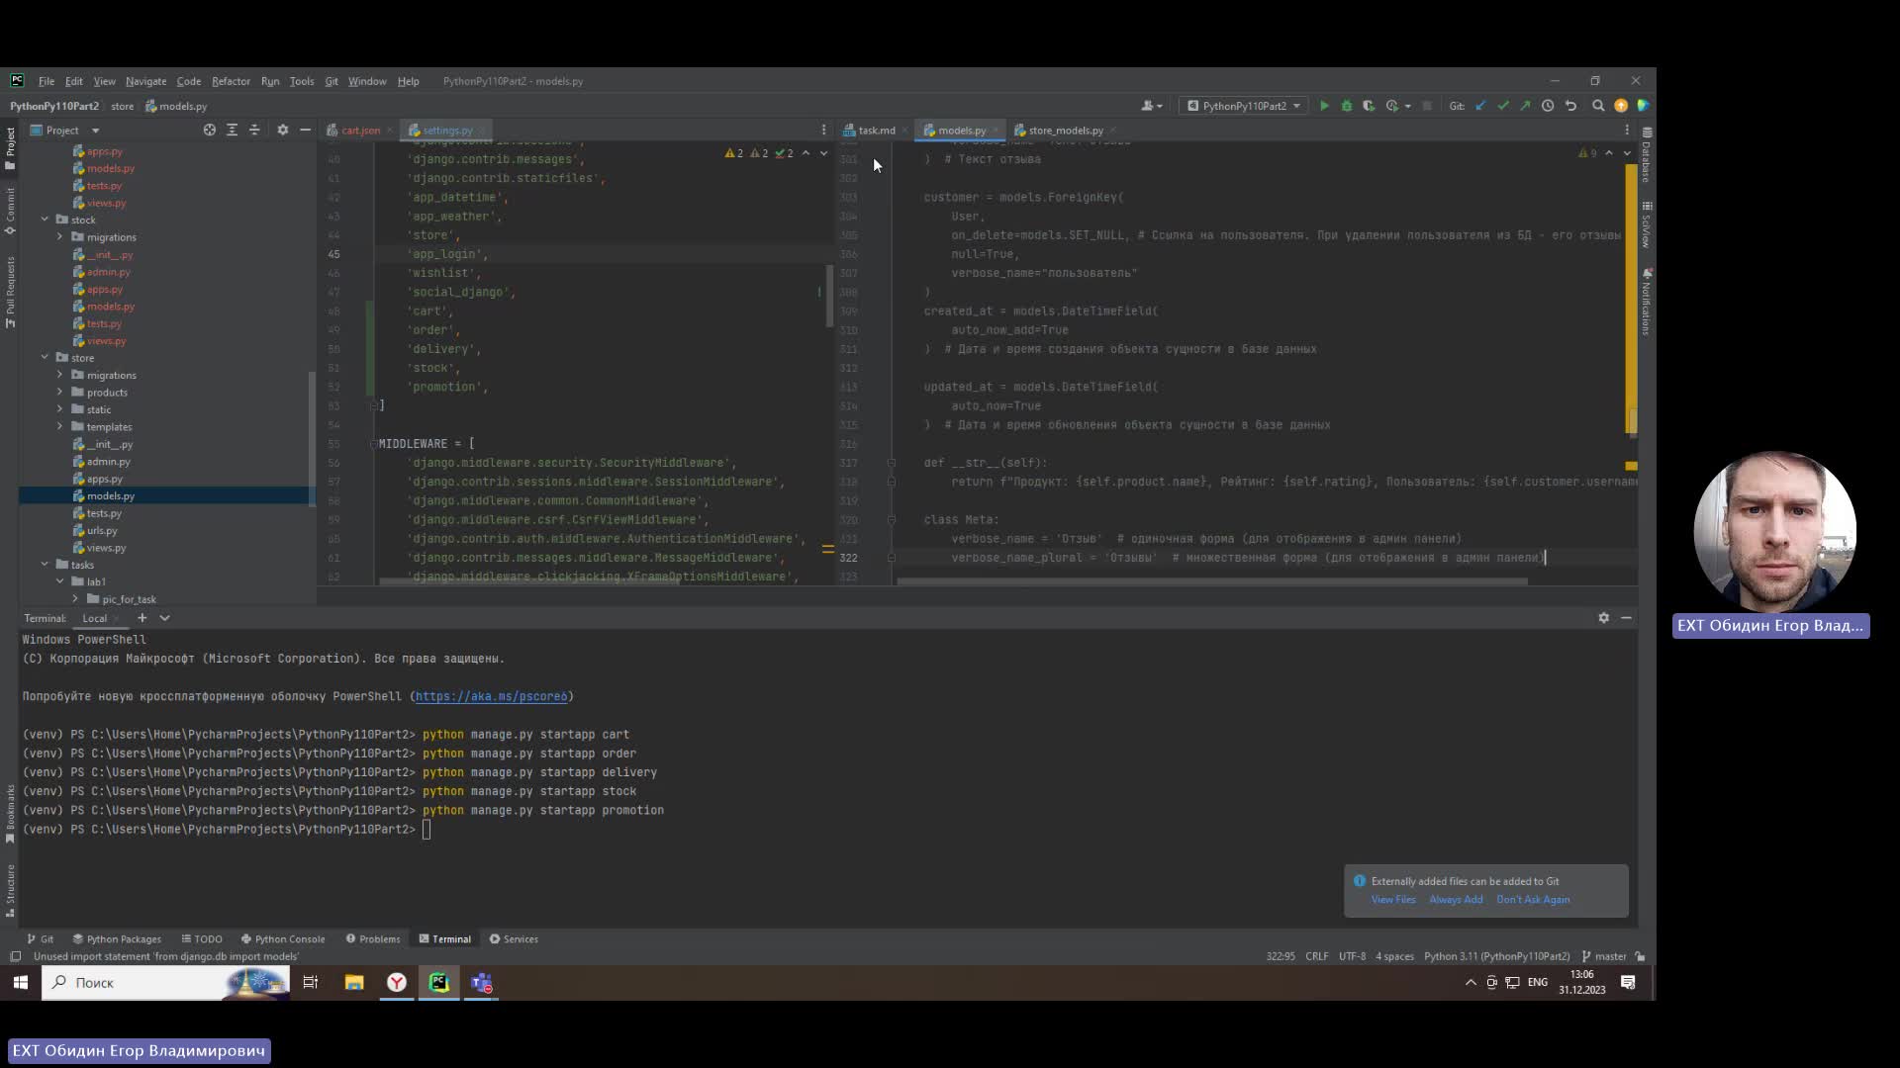
Task: Click the Git commit checkmark icon
Action: coord(1503,106)
